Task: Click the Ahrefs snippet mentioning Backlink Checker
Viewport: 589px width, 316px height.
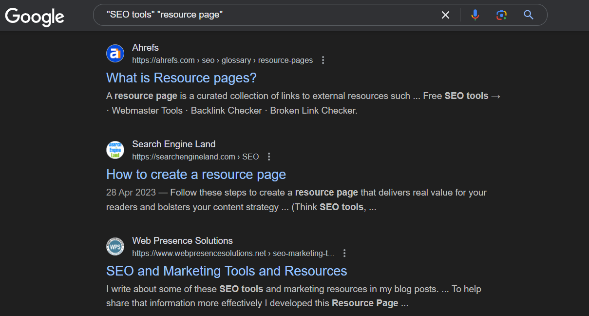Action: 304,103
